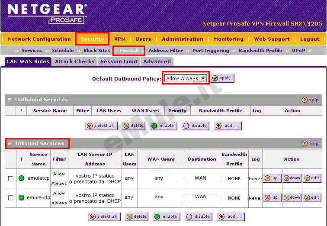Tick the checkbox for the emuleudp rule
The height and width of the screenshot is (226, 327).
10,198
